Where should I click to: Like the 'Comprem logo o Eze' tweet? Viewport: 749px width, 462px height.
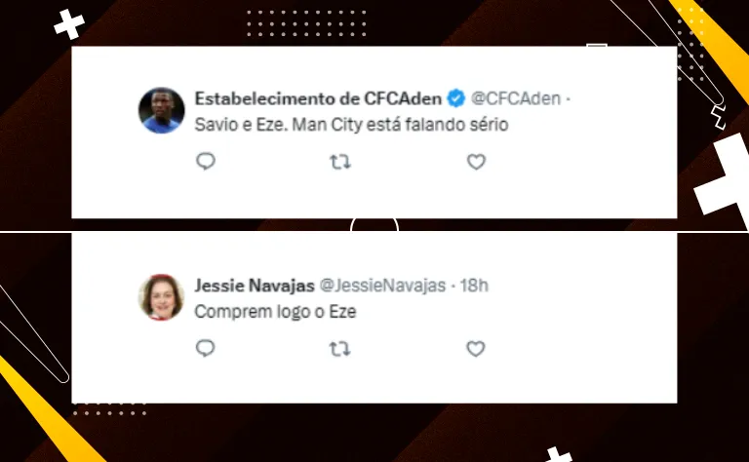[476, 349]
